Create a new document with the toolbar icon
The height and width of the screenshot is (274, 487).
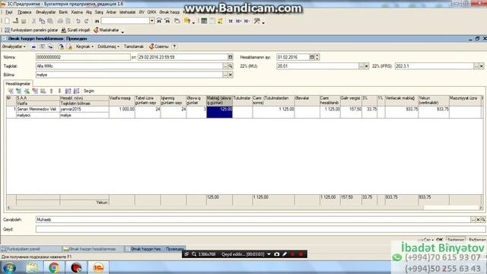7,21
